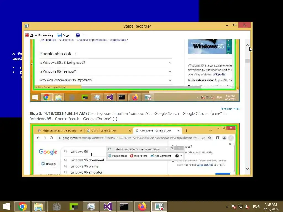Open Visual Studio from the taskbar
This screenshot has width=283, height=212.
pos(108,206)
